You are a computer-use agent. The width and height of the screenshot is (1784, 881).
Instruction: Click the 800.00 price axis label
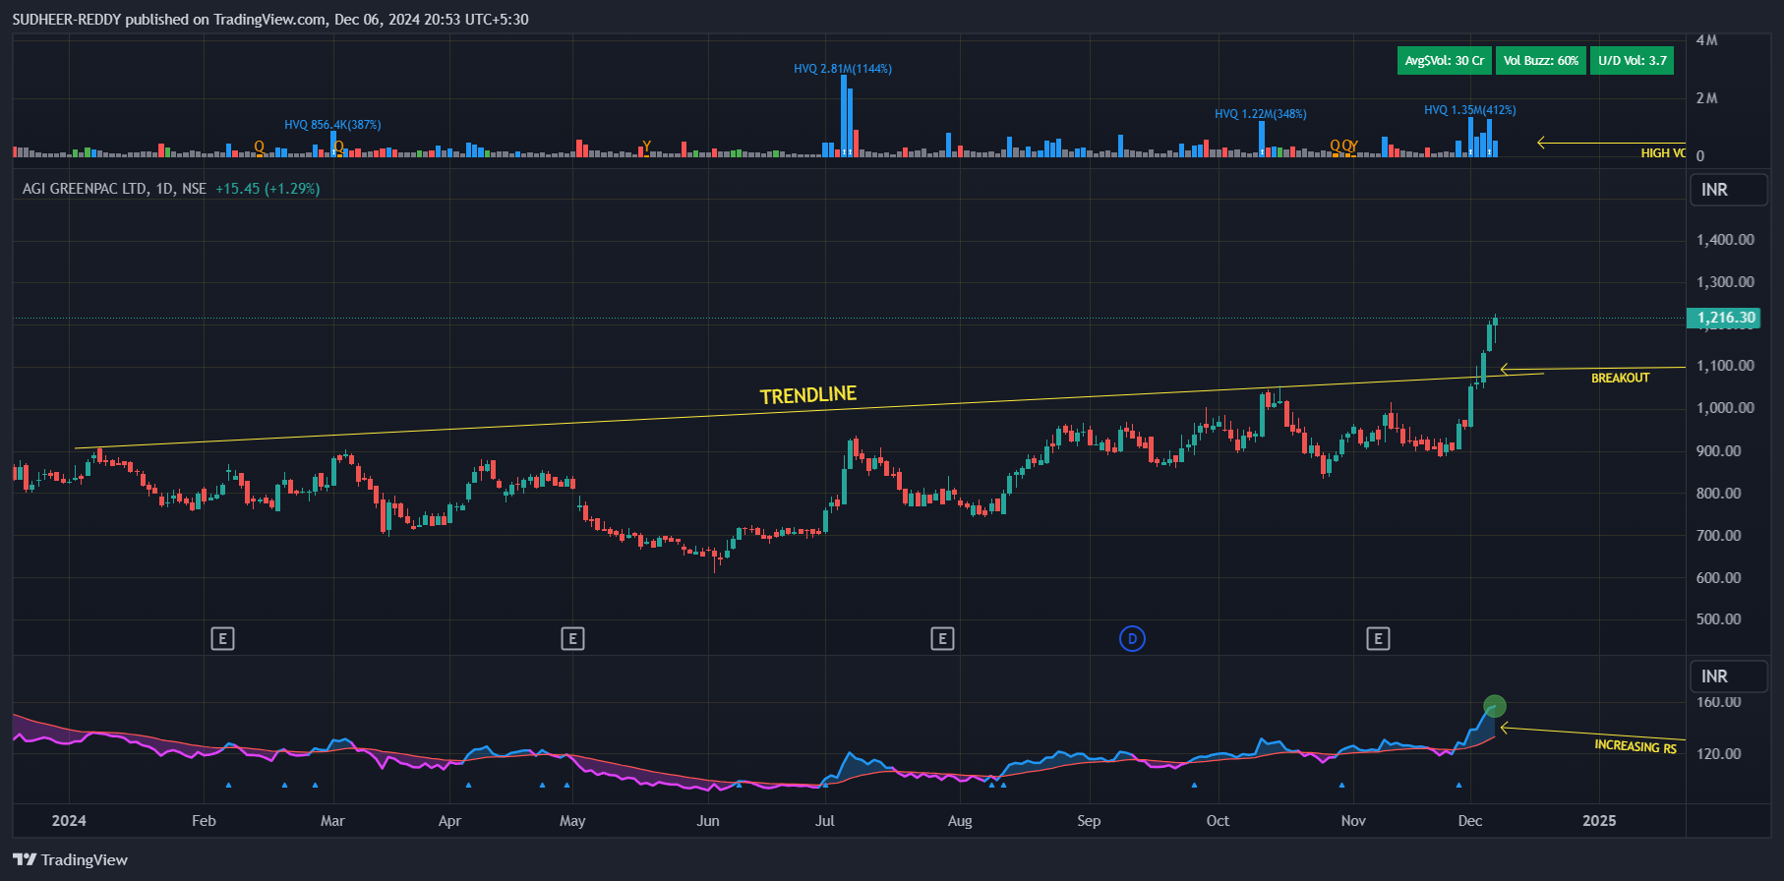coord(1719,494)
